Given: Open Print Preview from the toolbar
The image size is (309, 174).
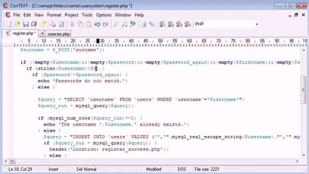Looking at the screenshot, I should 61,24.
